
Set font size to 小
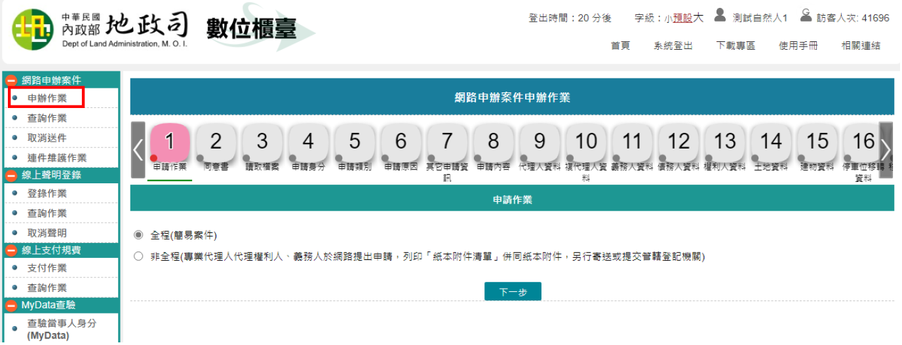tap(668, 19)
